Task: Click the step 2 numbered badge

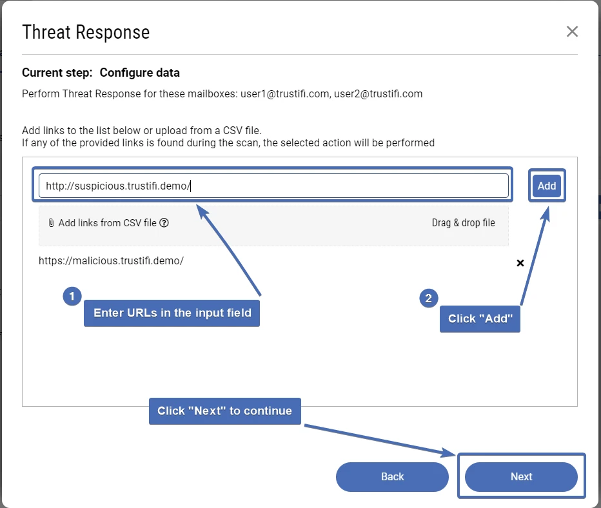Action: [429, 298]
